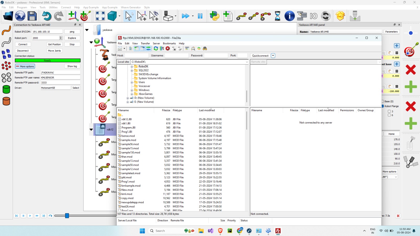This screenshot has height=236, width=420.
Task: Click the Python program icon in RoboDK toolbar
Action: 214,16
